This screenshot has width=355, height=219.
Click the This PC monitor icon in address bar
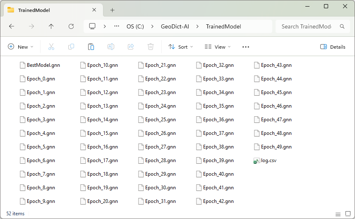pos(92,26)
